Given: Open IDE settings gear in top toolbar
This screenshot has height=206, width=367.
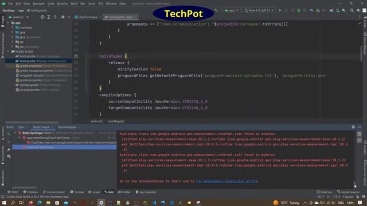Looking at the screenshot, I should pyautogui.click(x=358, y=10).
